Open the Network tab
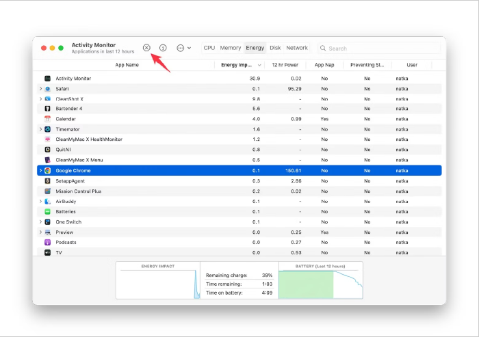The height and width of the screenshot is (337, 479). coord(297,48)
